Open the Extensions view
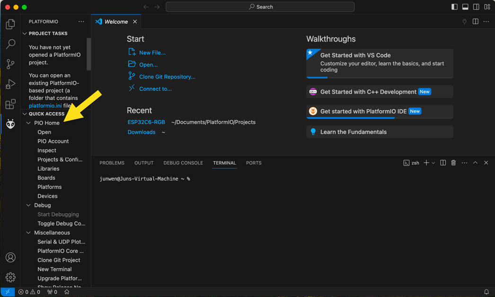The width and height of the screenshot is (495, 297). [10, 104]
